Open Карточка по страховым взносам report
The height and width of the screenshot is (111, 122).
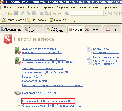point(106,51)
